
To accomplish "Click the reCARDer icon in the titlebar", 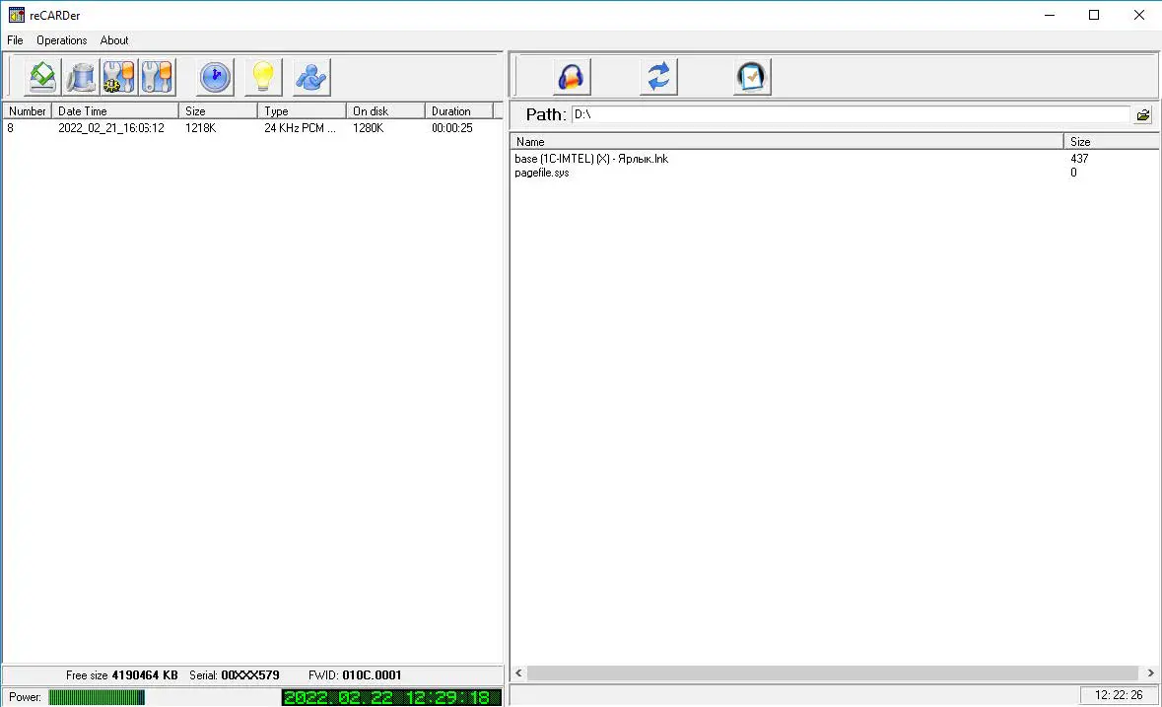I will (17, 15).
